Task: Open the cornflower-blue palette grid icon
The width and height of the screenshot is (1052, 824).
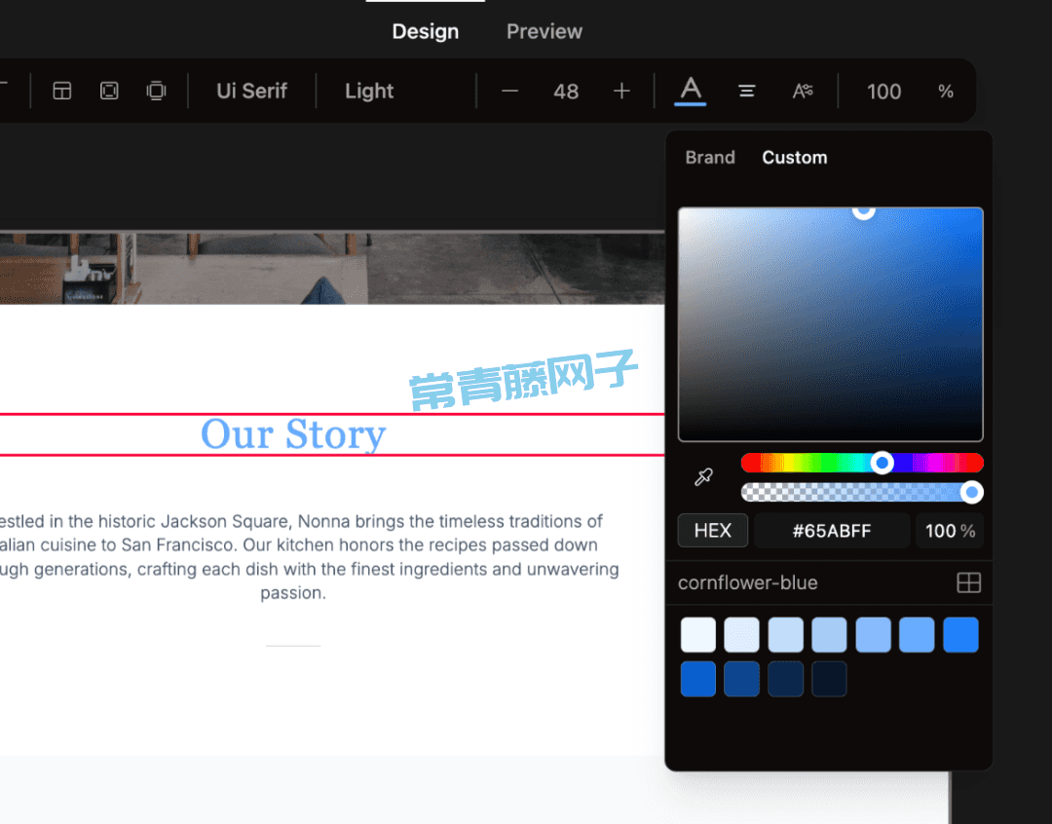Action: [x=968, y=582]
